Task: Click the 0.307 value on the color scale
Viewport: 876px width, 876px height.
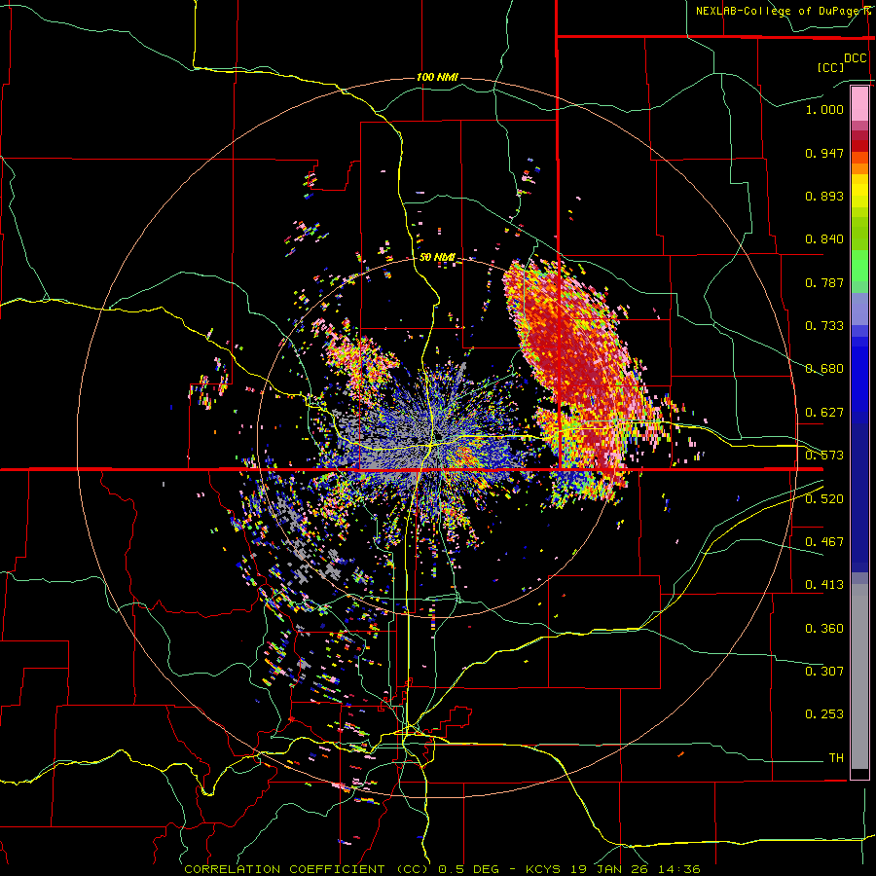Action: click(x=824, y=672)
